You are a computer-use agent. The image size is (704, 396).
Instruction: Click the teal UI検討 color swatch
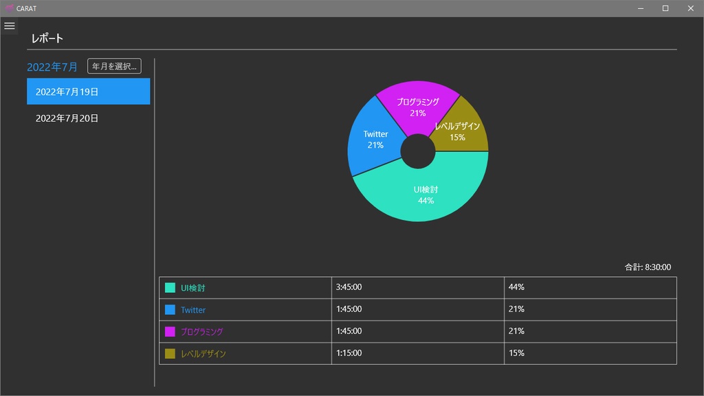point(170,288)
